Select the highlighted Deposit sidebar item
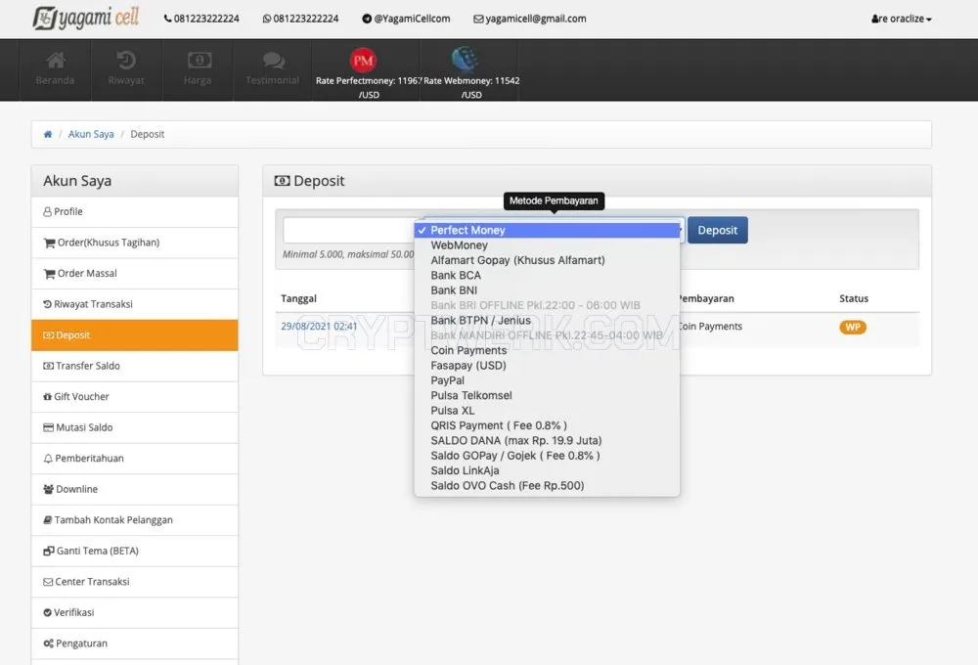978x665 pixels. [135, 335]
